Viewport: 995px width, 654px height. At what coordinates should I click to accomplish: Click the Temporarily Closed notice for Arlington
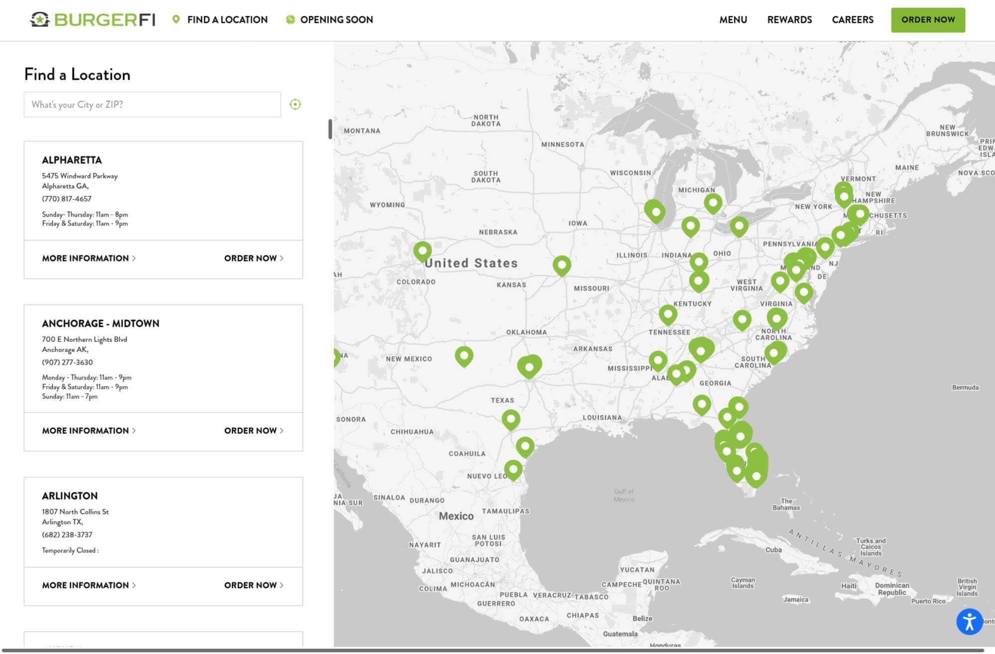click(70, 551)
